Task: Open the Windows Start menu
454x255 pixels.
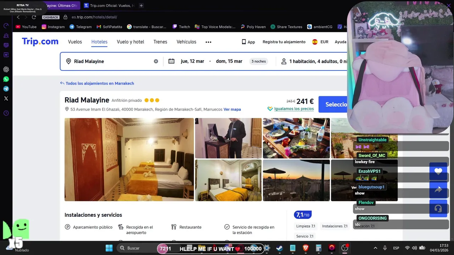Action: tap(109, 248)
